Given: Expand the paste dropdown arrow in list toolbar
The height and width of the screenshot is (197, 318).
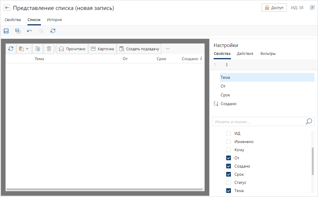Looking at the screenshot, I should click(27, 49).
